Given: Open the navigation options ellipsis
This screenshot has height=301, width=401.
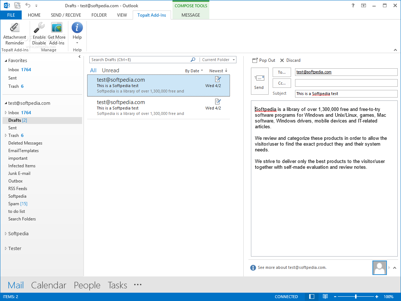Looking at the screenshot, I should click(x=138, y=285).
